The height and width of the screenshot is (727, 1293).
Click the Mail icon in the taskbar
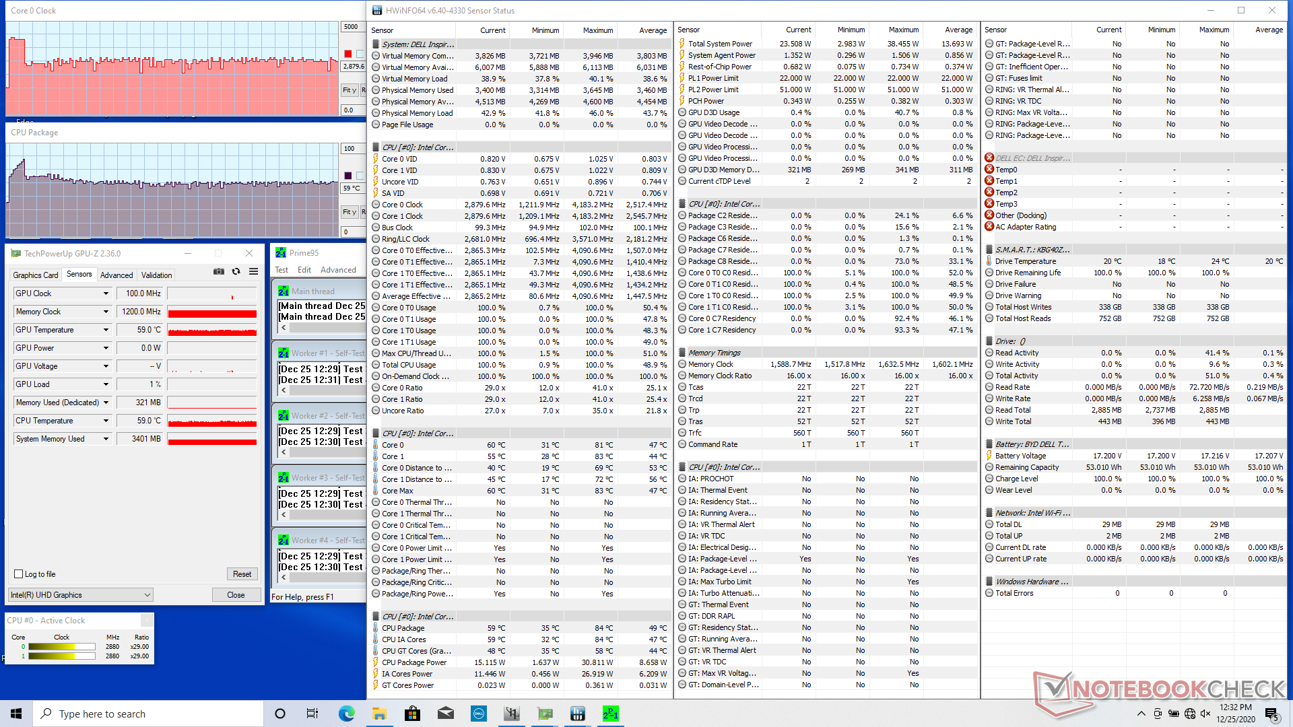[x=445, y=714]
